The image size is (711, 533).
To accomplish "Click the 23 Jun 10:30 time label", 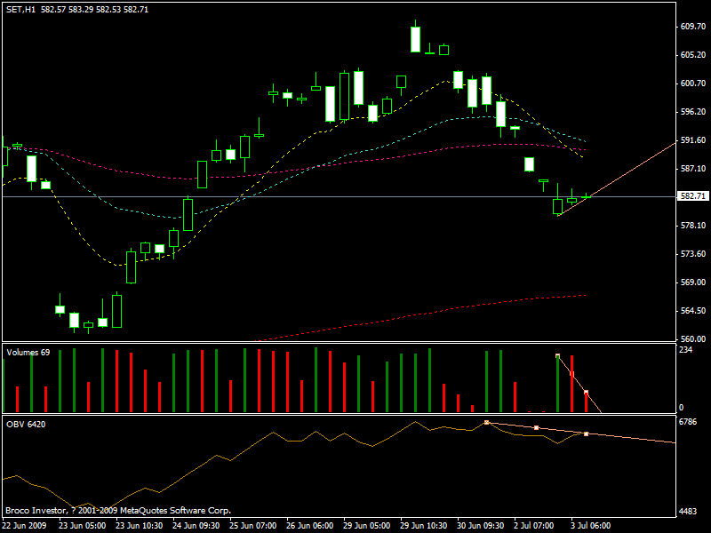I will pos(140,526).
